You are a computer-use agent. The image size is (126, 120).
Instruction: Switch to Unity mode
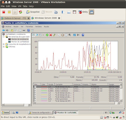(83, 12)
